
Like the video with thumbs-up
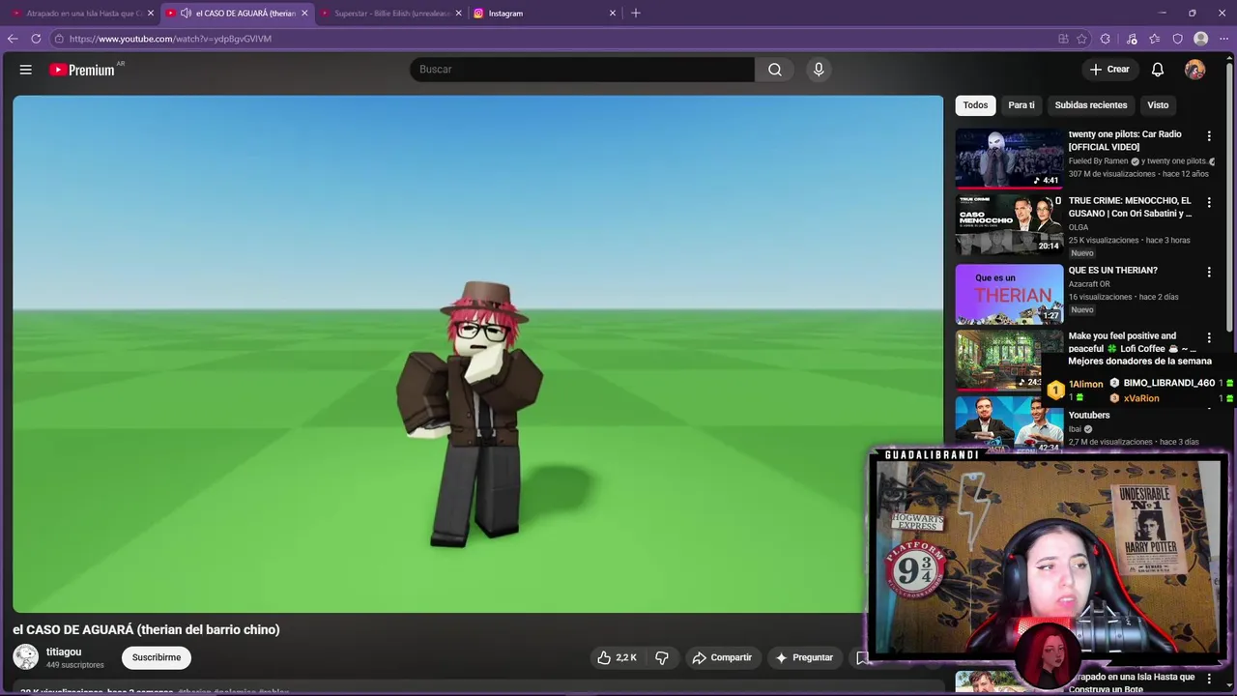tap(617, 657)
